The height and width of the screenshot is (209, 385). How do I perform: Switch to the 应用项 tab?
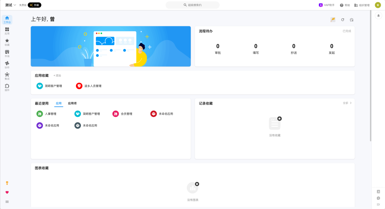pyautogui.click(x=72, y=103)
